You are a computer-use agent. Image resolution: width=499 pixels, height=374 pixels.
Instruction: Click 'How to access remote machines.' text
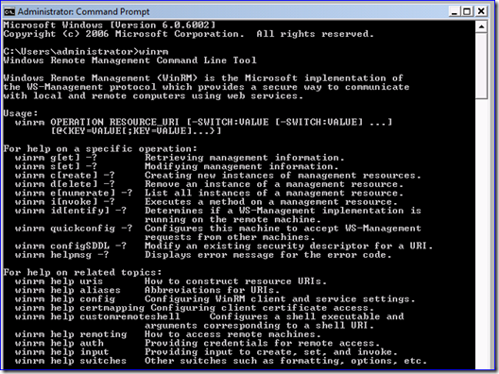point(232,334)
